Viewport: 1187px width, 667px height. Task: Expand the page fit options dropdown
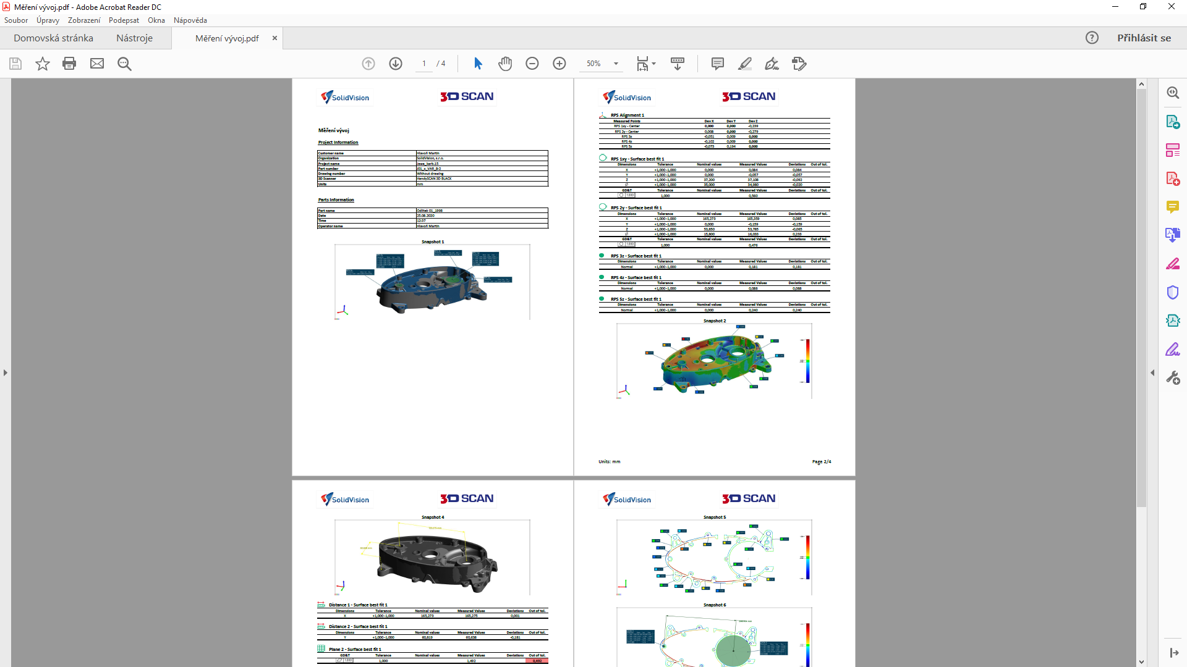tap(653, 64)
